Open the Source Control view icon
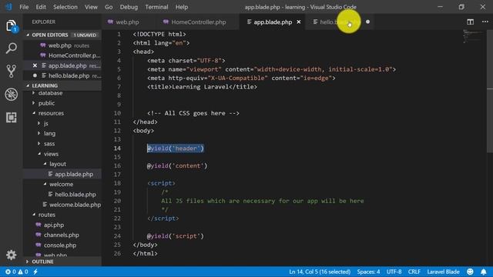The width and height of the screenshot is (493, 277). click(x=12, y=72)
